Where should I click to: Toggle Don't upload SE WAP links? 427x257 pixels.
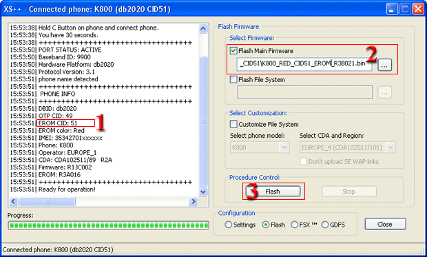303,161
